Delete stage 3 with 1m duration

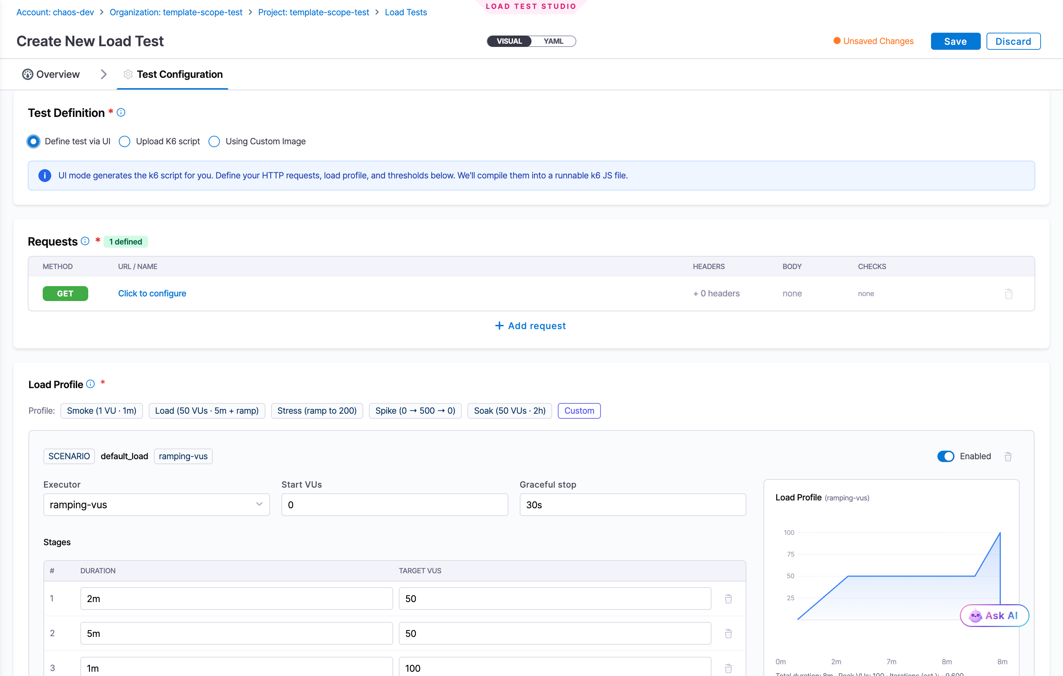pyautogui.click(x=728, y=668)
